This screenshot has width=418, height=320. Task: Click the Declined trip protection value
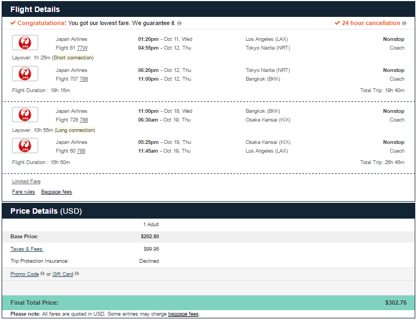[x=149, y=261]
